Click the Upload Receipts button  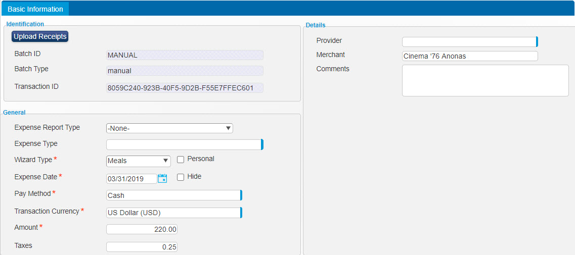coord(40,36)
